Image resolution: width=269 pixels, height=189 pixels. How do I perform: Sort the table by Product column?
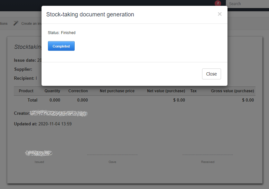tap(26, 91)
